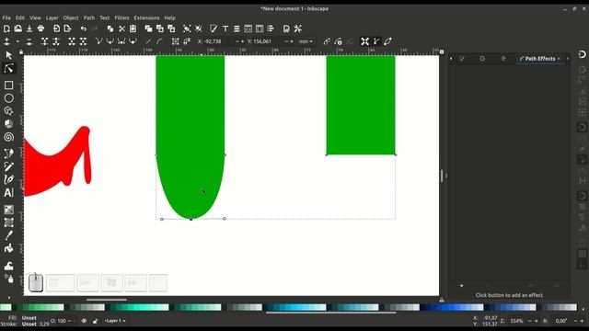Activate the Text tool in toolbox
The height and width of the screenshot is (331, 589).
(8, 192)
